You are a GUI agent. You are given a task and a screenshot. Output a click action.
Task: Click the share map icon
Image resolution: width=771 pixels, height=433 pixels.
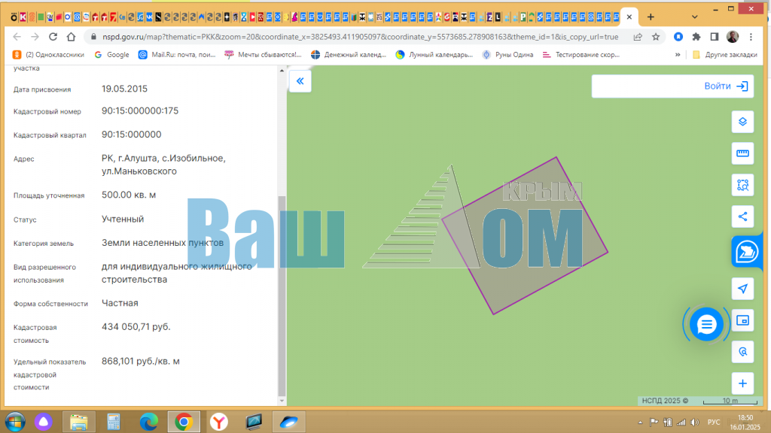[x=742, y=216]
